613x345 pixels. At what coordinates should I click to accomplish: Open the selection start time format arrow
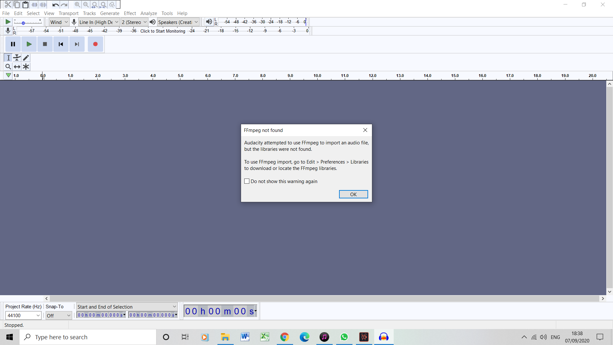[x=125, y=315]
